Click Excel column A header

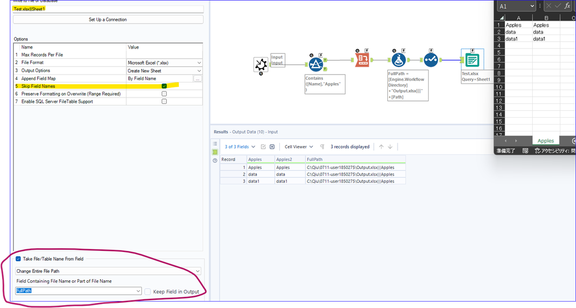pos(518,18)
